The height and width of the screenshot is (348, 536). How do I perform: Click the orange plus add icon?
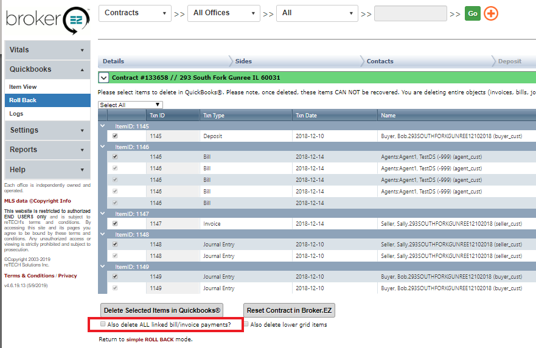click(x=491, y=13)
